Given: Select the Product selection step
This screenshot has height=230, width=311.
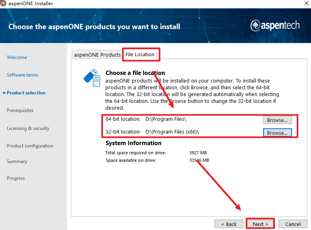Looking at the screenshot, I should point(26,93).
